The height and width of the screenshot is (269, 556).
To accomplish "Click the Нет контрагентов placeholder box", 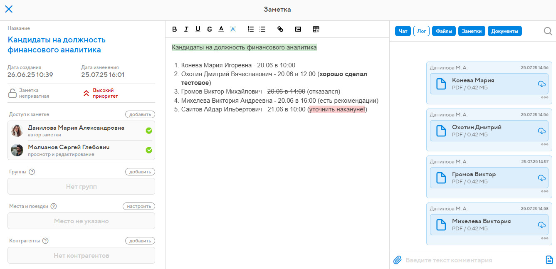I will (81, 255).
